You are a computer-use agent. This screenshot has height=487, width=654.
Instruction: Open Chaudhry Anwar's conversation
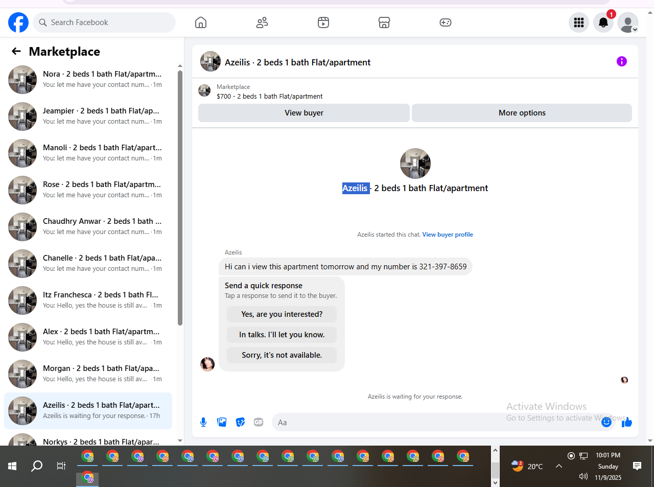click(88, 227)
